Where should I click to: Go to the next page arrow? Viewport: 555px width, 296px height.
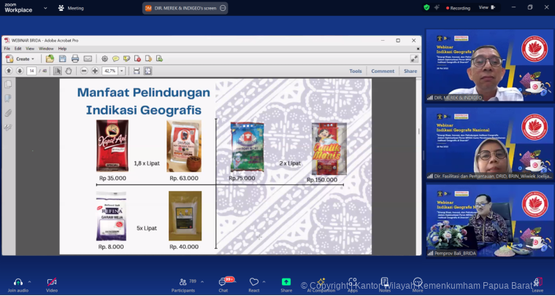click(x=19, y=71)
